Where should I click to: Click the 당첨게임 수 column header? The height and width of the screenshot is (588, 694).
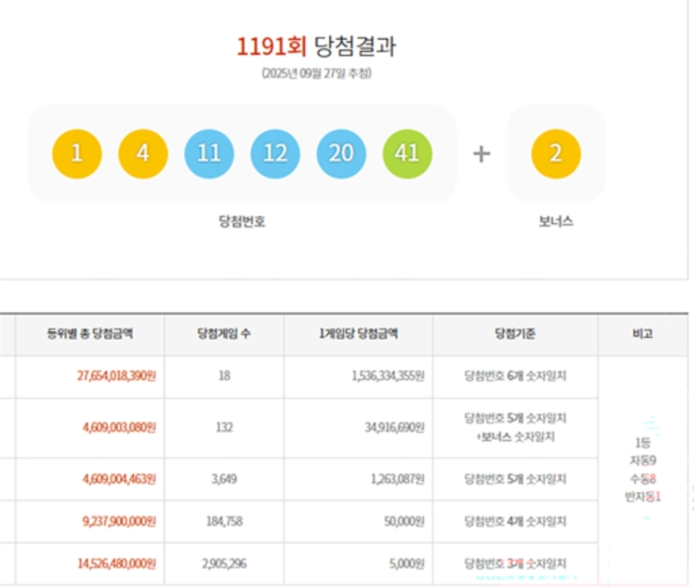(x=222, y=335)
